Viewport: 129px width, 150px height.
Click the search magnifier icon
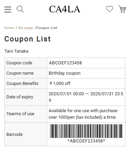[x=20, y=9]
